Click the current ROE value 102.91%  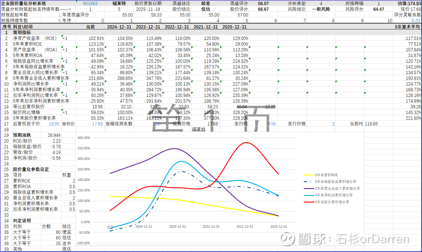(96, 38)
